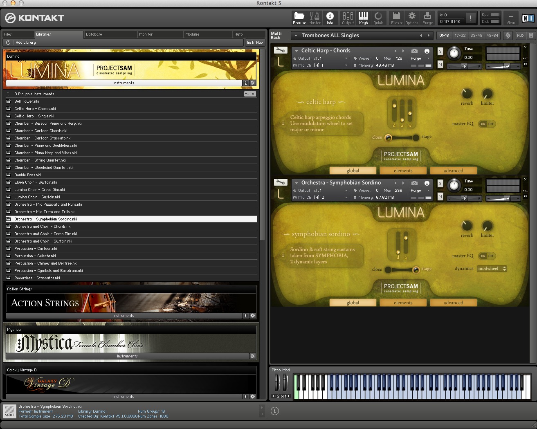Open Symphobian Sordino edit wrench icon
The image size is (537, 429).
click(281, 183)
